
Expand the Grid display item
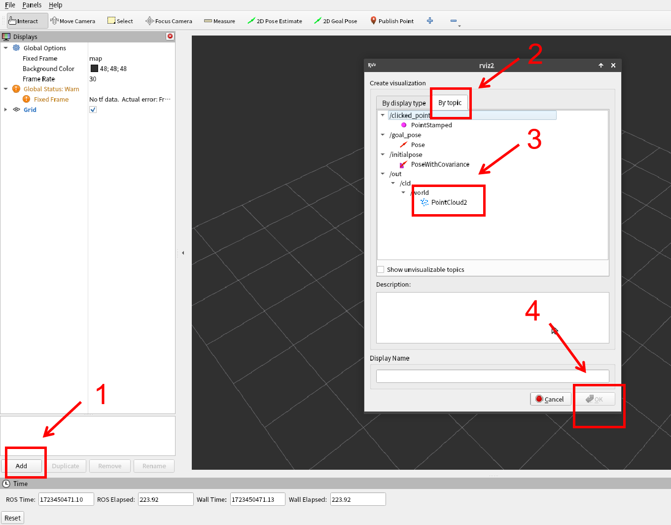(5, 110)
